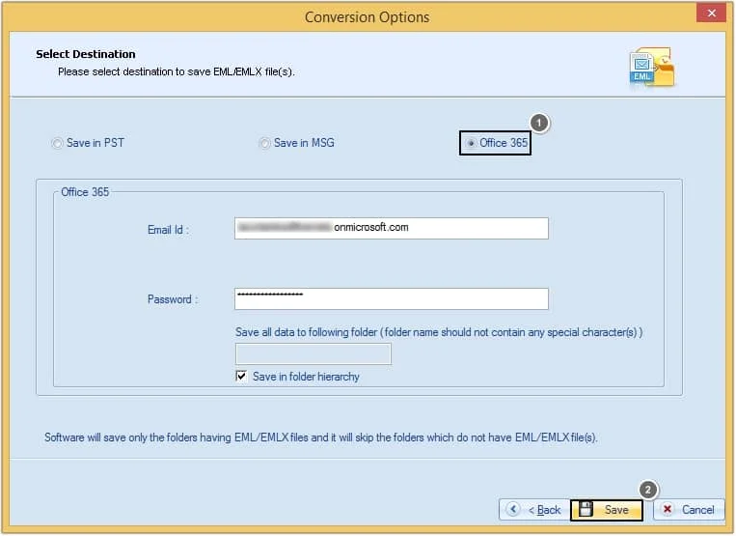Image resolution: width=736 pixels, height=536 pixels.
Task: Click the Conversion Options title text
Action: [x=368, y=17]
